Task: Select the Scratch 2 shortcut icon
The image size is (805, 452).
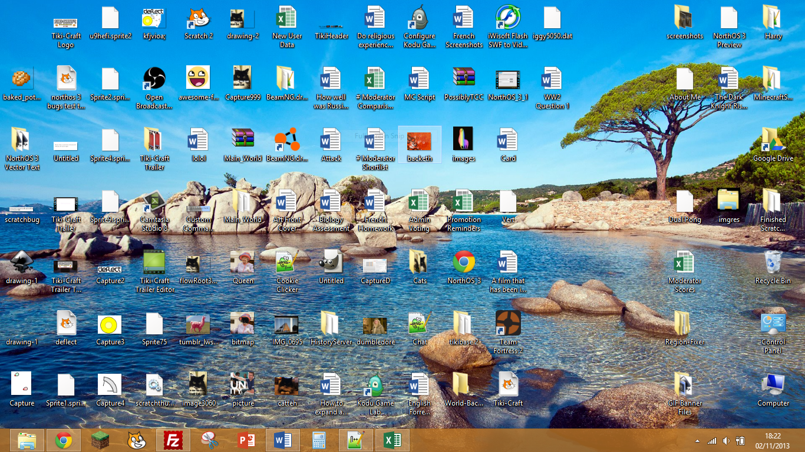Action: point(199,23)
